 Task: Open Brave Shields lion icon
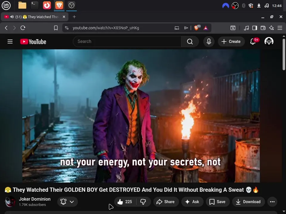coord(197,28)
